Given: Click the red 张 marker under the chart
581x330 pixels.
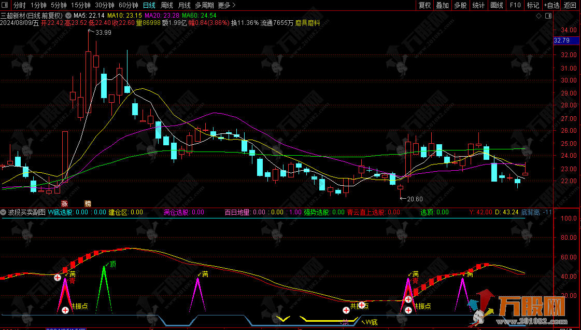Looking at the screenshot, I should 64,203.
